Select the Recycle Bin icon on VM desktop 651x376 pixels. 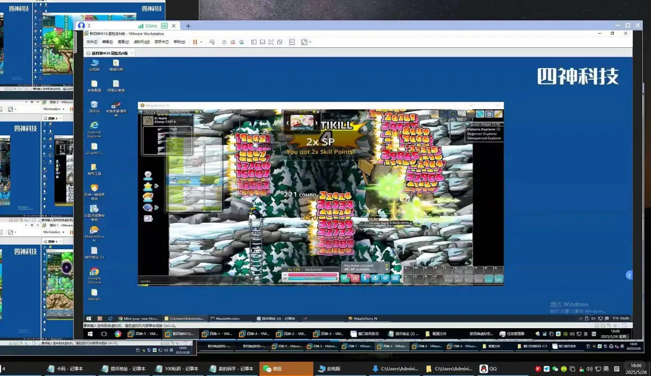[94, 106]
